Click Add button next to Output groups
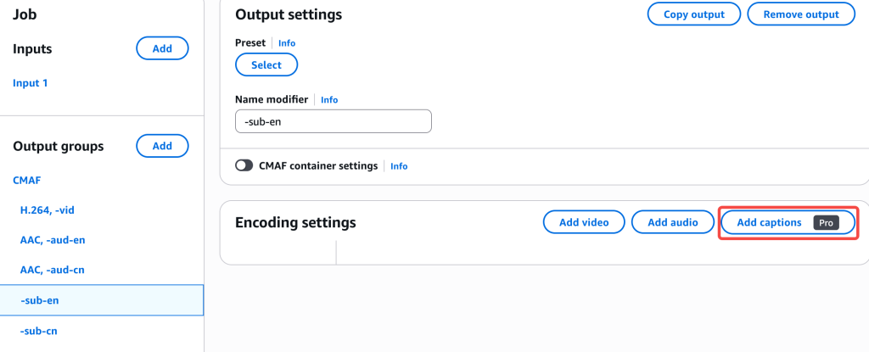This screenshot has width=869, height=352. [162, 146]
